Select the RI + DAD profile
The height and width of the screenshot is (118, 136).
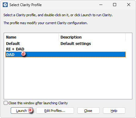65,49
